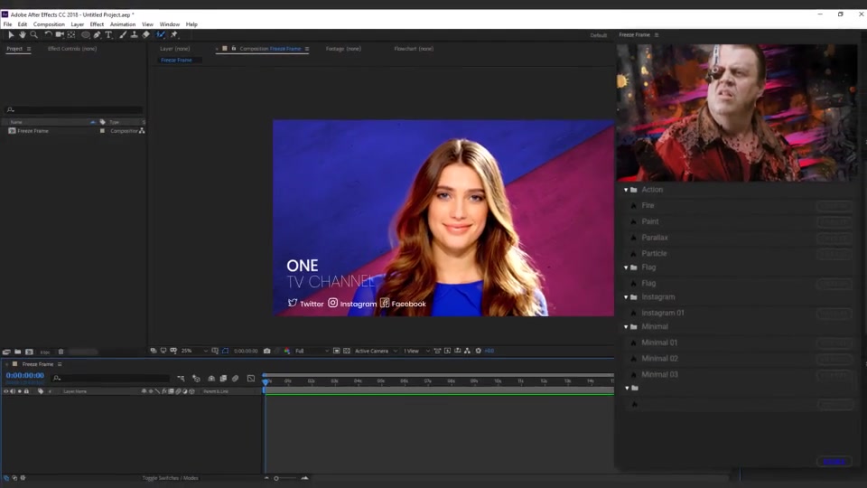Click the Project panel search field
This screenshot has height=488, width=867.
point(74,109)
